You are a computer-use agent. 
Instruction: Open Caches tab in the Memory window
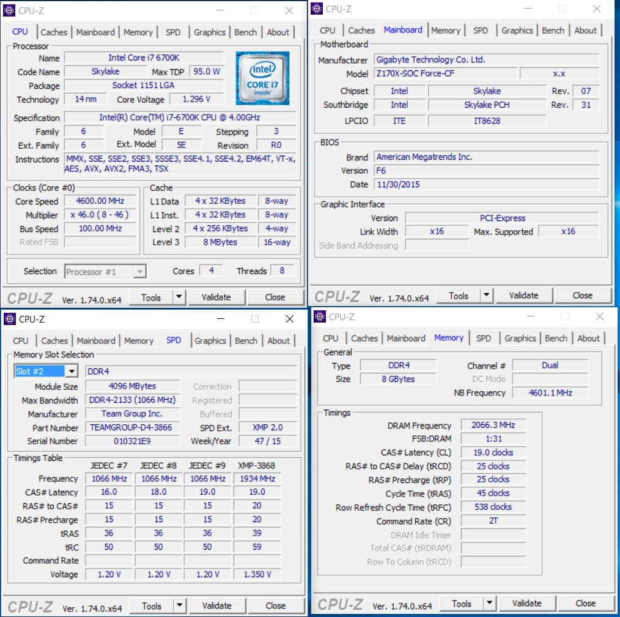(364, 338)
